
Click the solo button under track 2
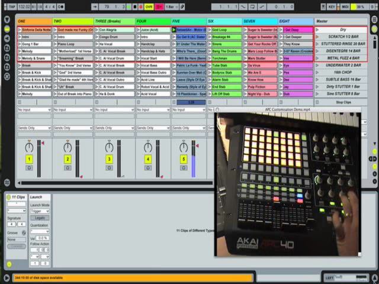tap(68, 168)
